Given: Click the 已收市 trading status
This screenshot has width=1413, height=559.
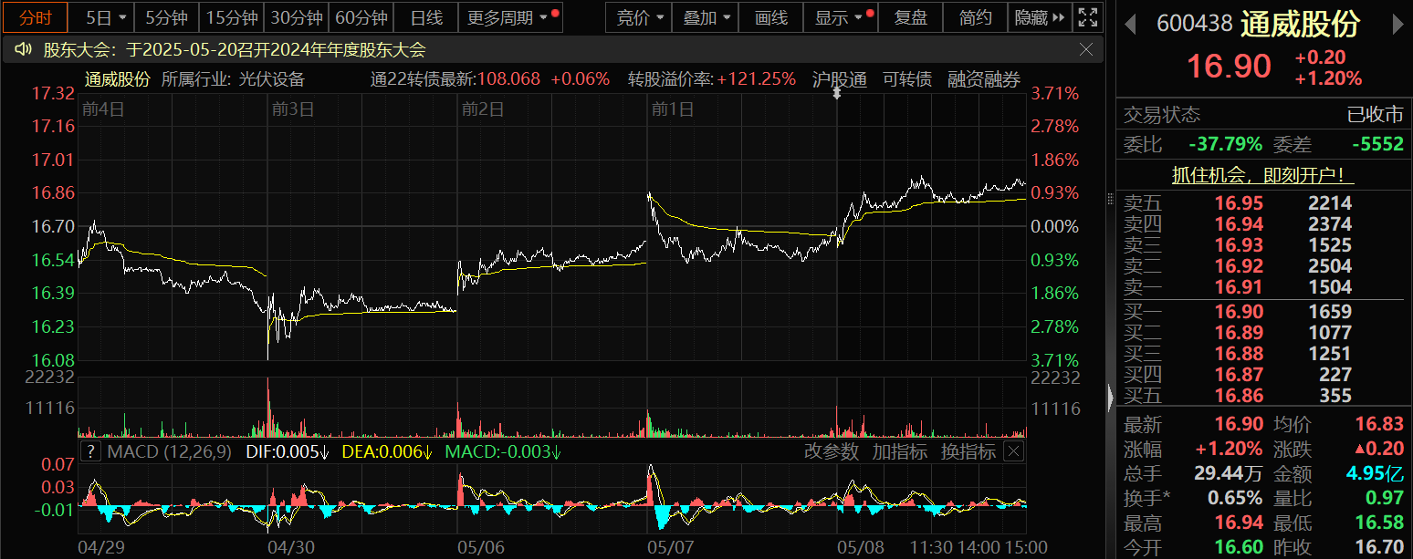Looking at the screenshot, I should click(x=1376, y=115).
